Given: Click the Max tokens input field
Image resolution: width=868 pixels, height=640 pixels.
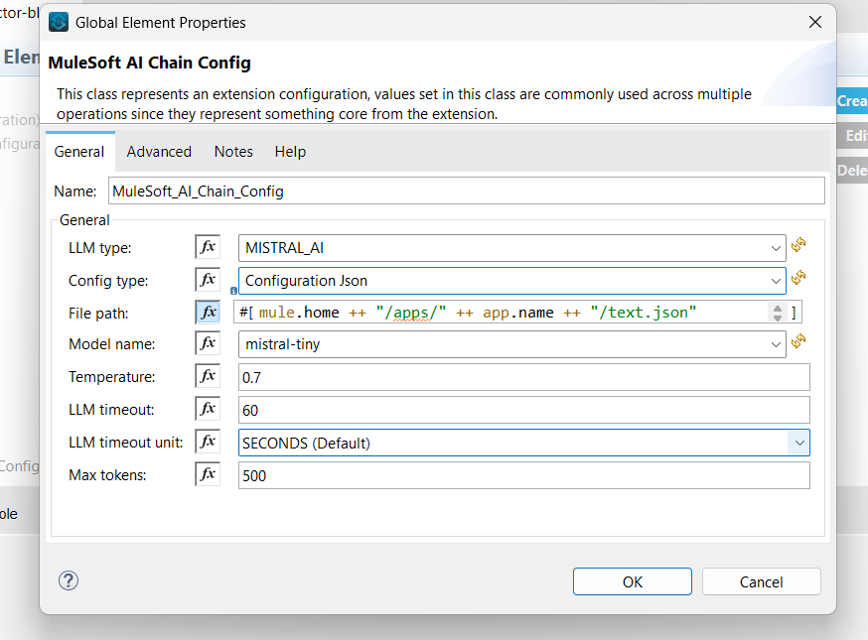Looking at the screenshot, I should click(523, 475).
